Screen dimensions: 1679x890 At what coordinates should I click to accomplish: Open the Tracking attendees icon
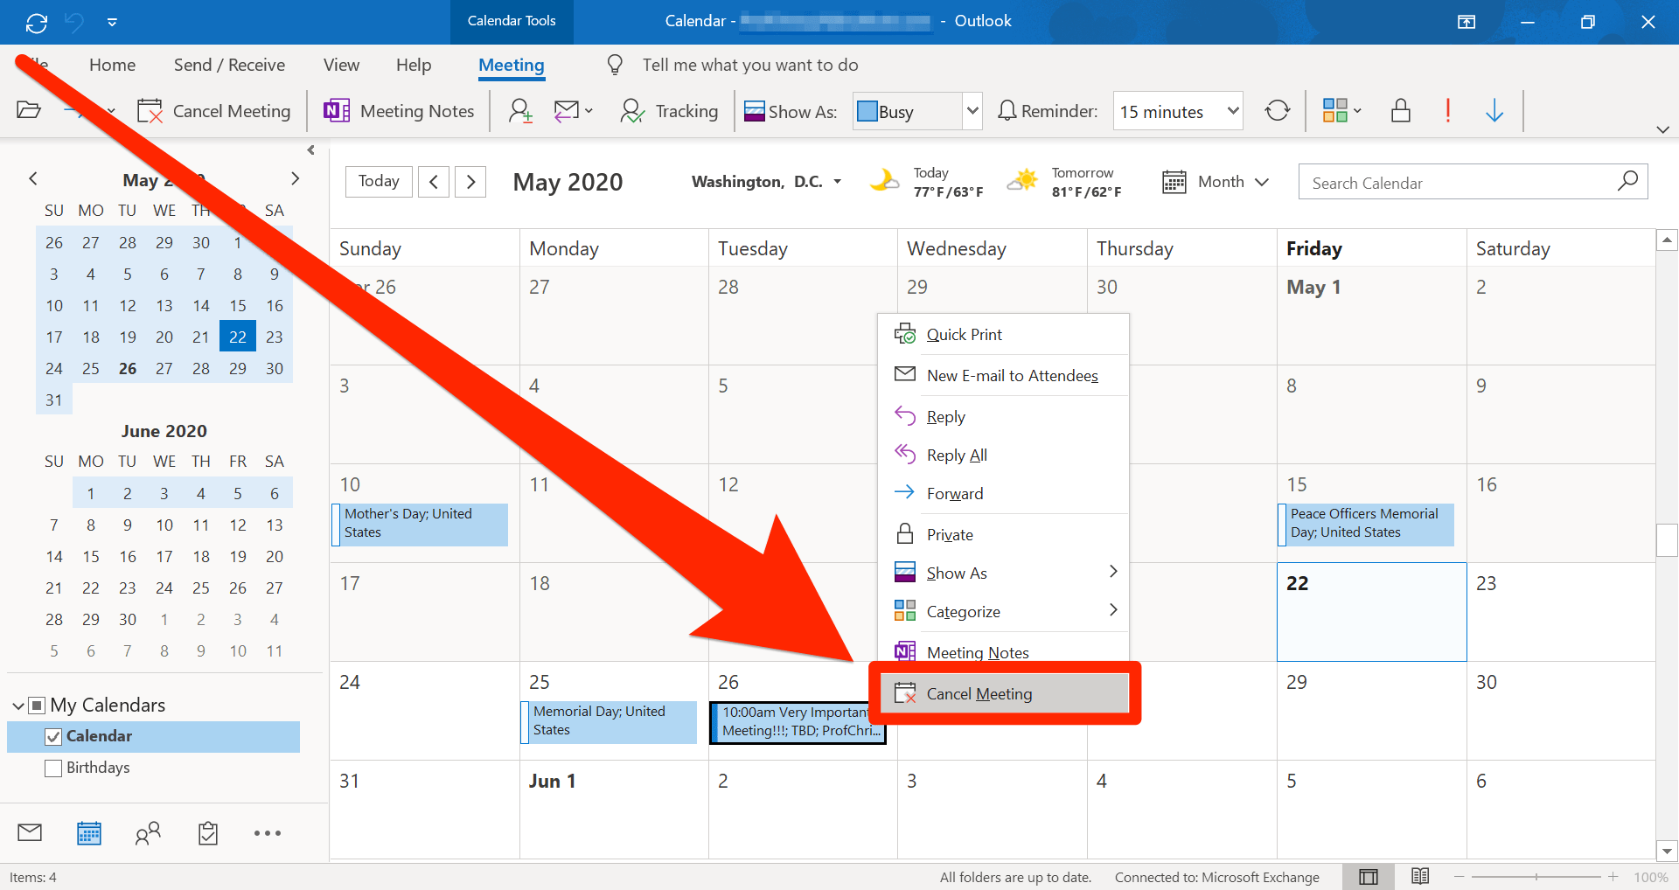pyautogui.click(x=632, y=111)
